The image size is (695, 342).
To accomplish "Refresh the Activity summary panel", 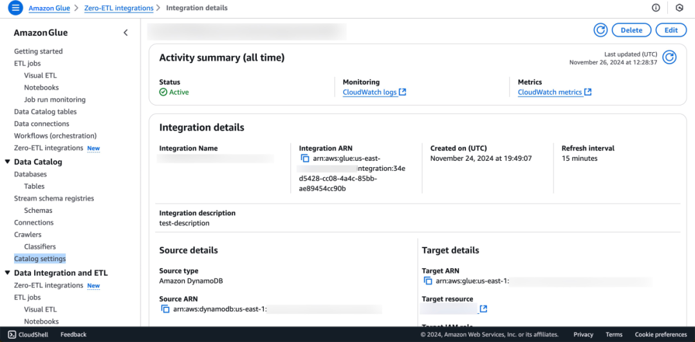I will 669,58.
